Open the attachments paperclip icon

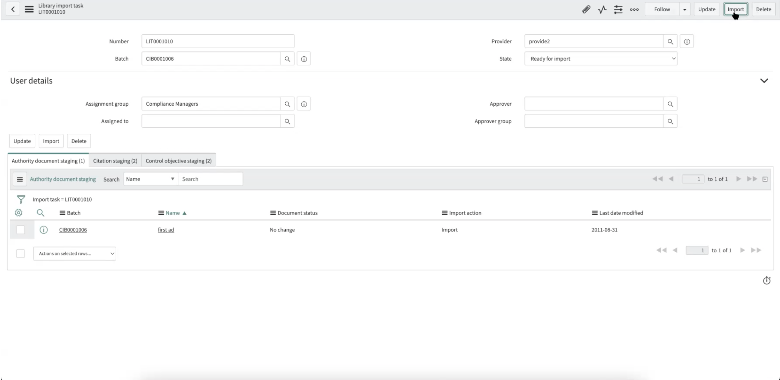(x=586, y=9)
